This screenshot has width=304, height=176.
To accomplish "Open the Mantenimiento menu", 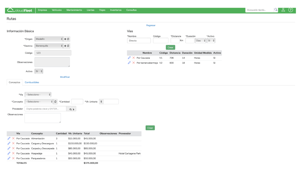I will coord(74,10).
